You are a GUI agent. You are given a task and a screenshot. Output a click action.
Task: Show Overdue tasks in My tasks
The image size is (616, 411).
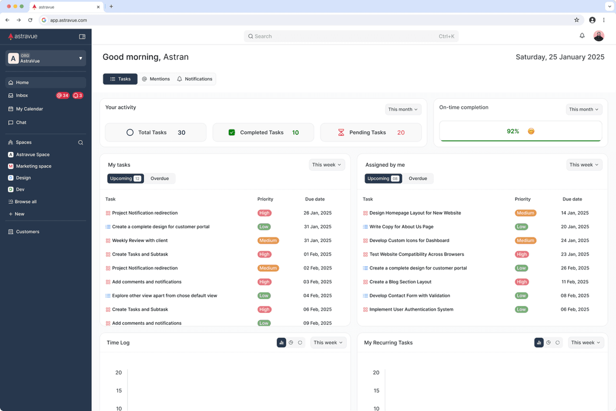(x=160, y=179)
